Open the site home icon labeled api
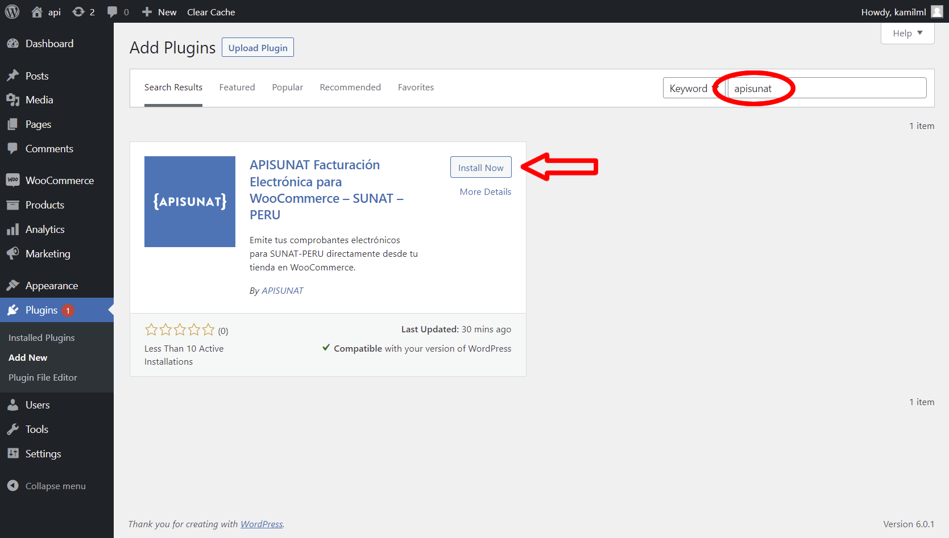949x538 pixels. pyautogui.click(x=37, y=12)
